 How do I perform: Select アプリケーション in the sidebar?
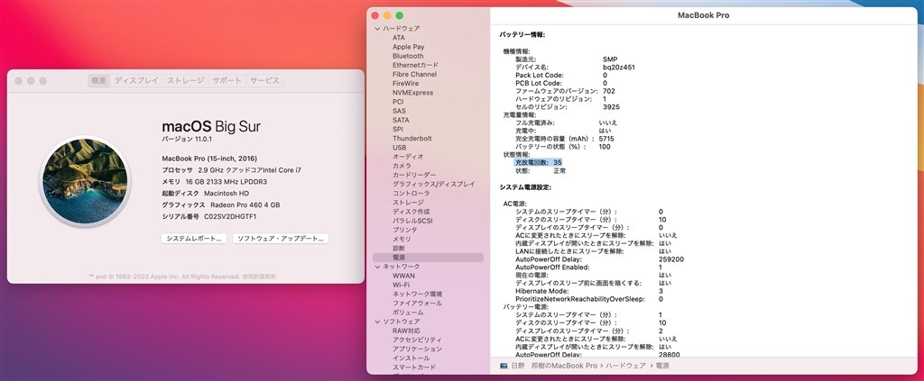point(417,349)
